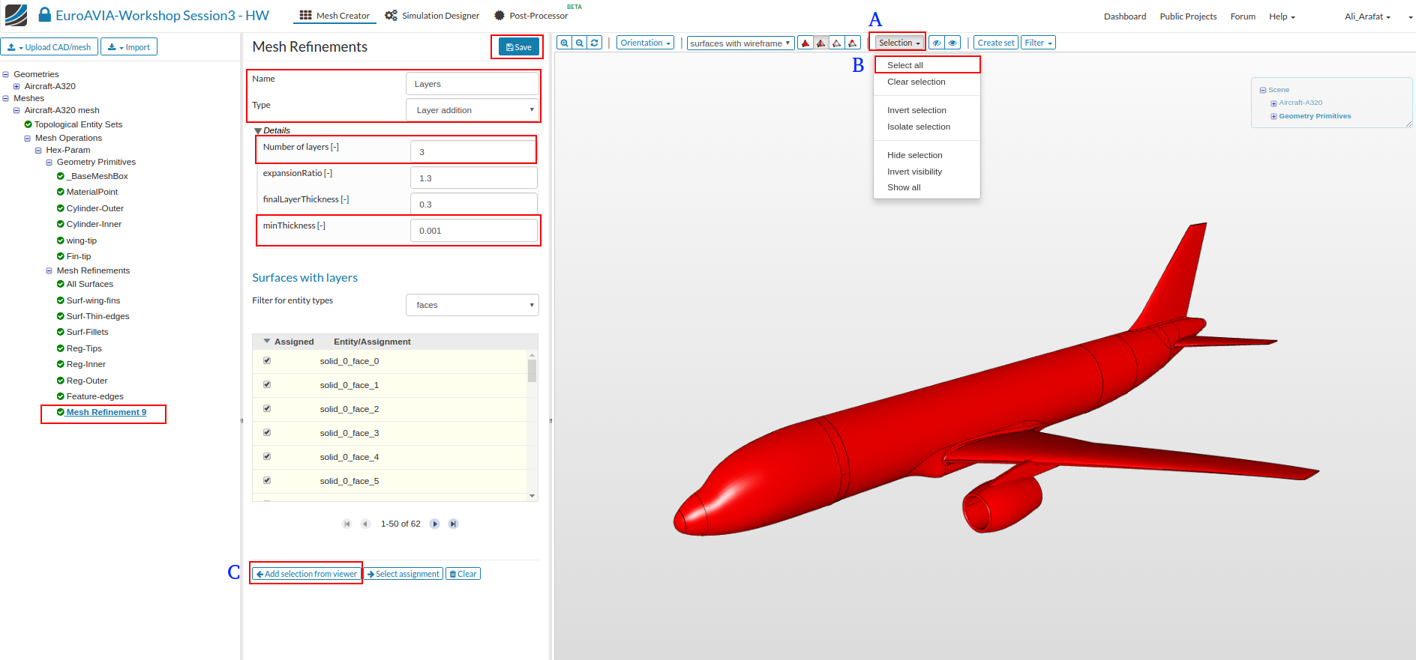Pick the face selection mode icon
The image size is (1416, 660).
click(821, 43)
